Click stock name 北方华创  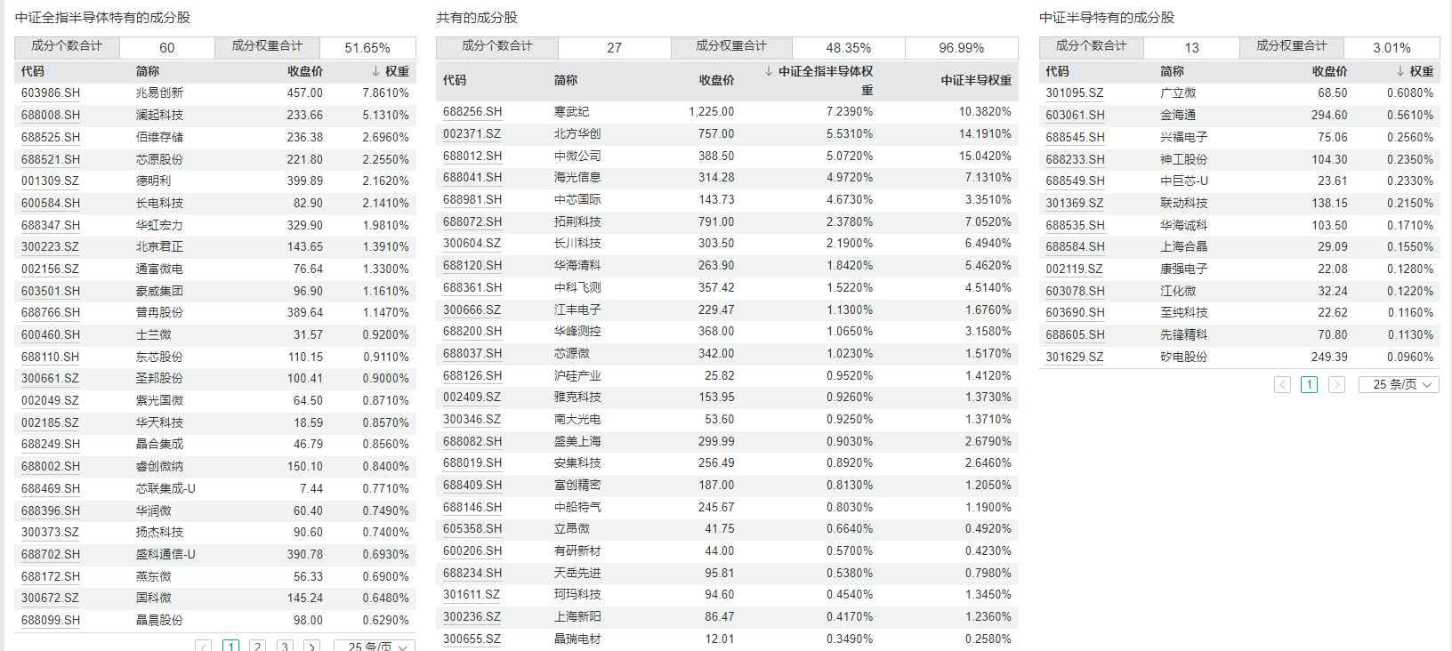[577, 133]
